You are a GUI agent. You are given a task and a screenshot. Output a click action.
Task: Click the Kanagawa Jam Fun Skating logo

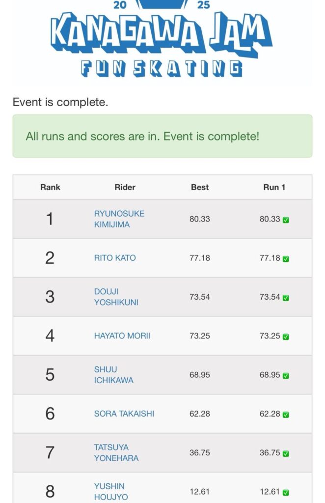click(162, 42)
